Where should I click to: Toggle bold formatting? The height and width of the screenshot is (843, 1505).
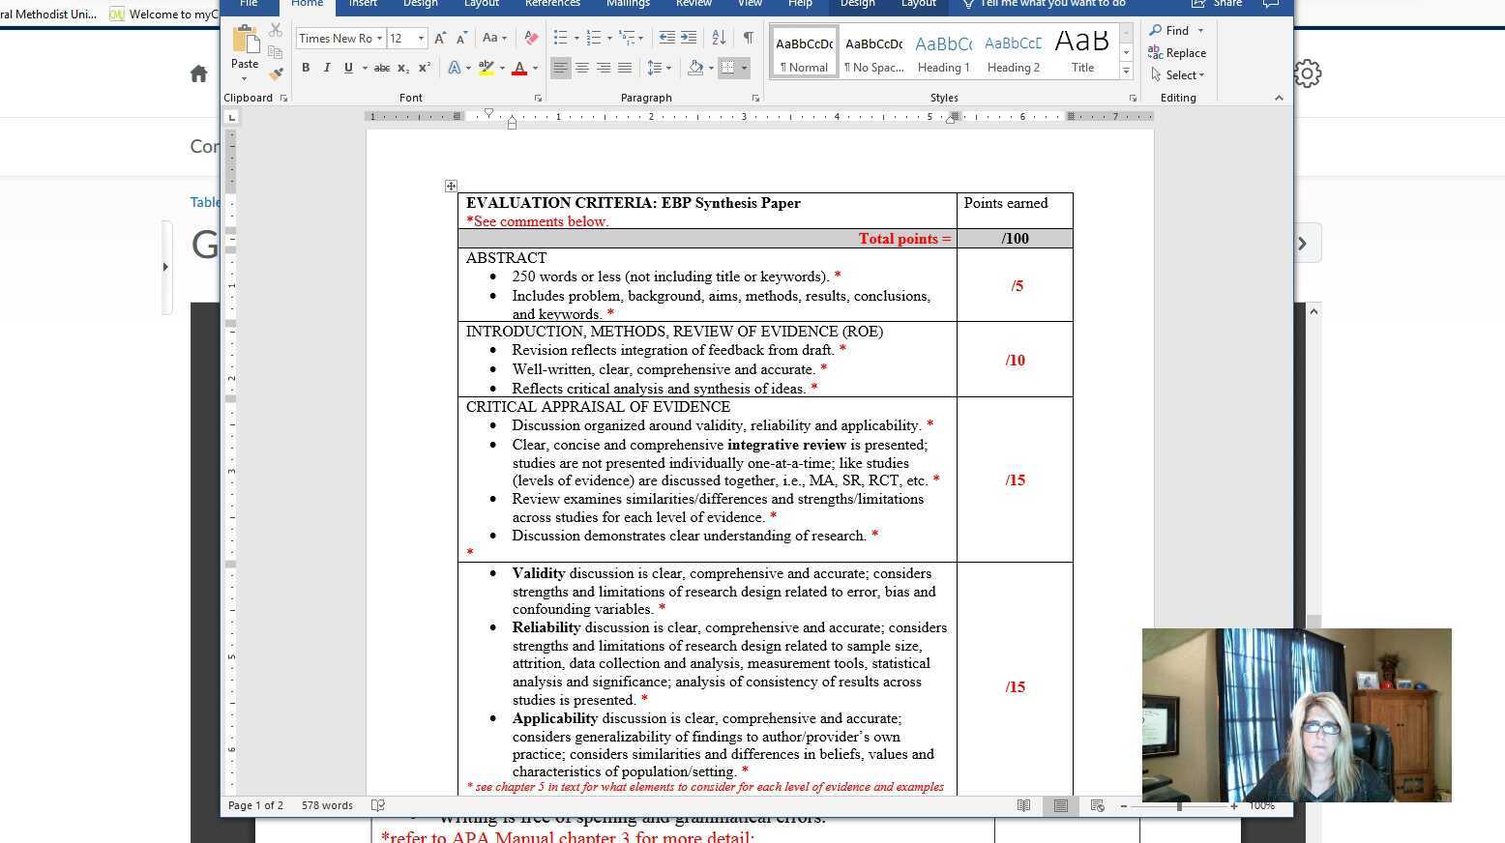tap(306, 68)
